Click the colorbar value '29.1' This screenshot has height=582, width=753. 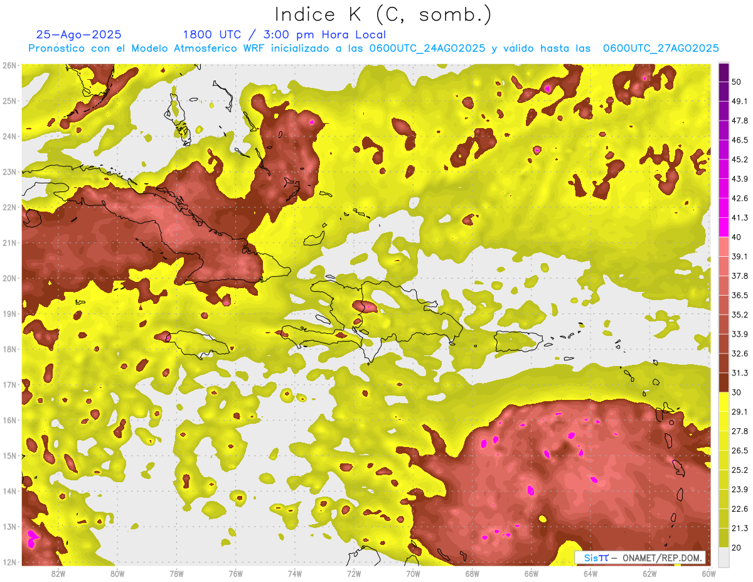(x=740, y=411)
